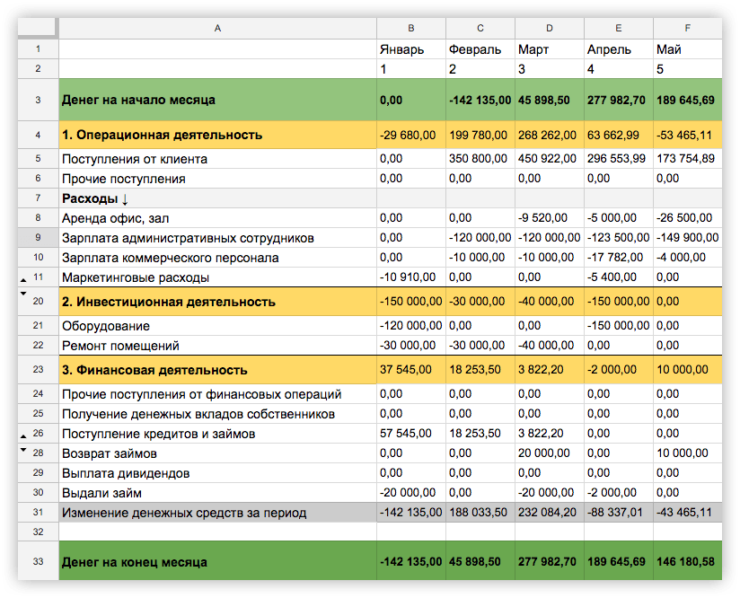Click value '268 262,00' in March
740x598 pixels.
tap(550, 135)
